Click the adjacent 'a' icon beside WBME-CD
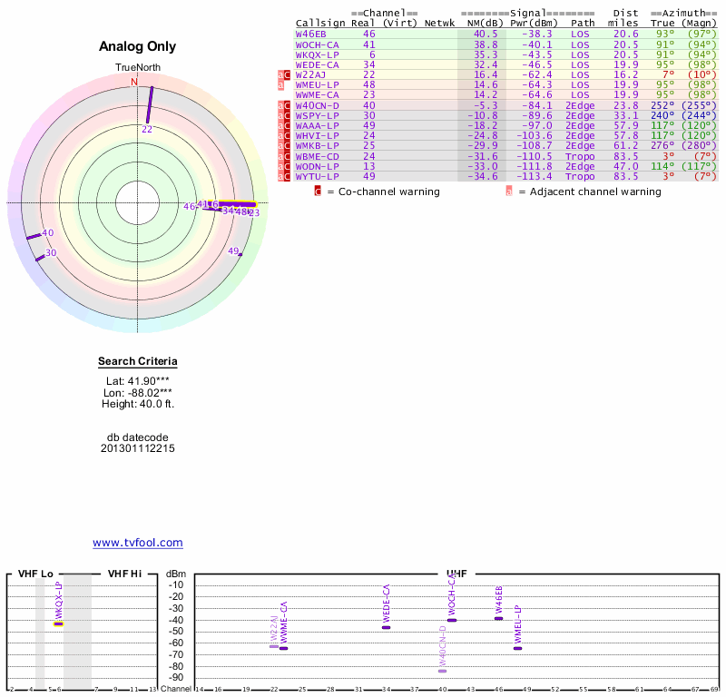 [x=280, y=156]
